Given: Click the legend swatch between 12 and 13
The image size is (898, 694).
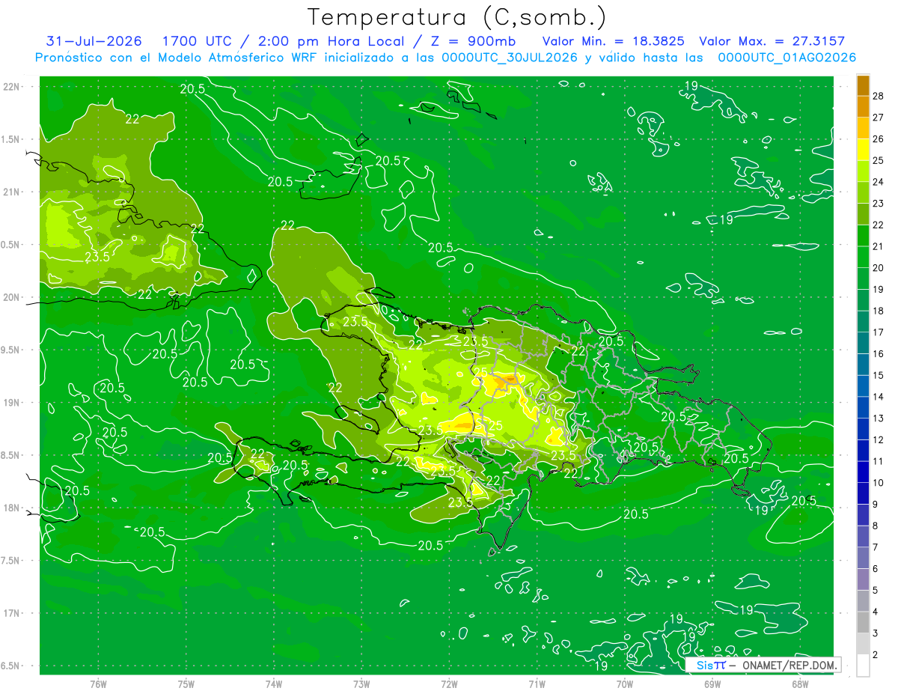Looking at the screenshot, I should (863, 429).
